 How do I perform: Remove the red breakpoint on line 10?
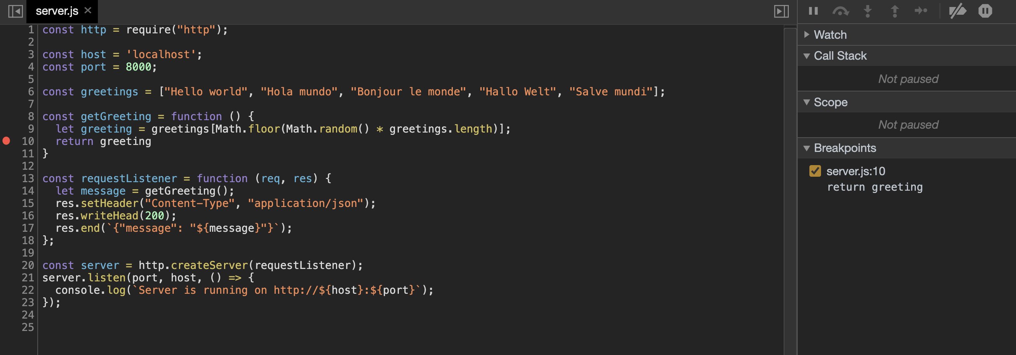tap(6, 141)
